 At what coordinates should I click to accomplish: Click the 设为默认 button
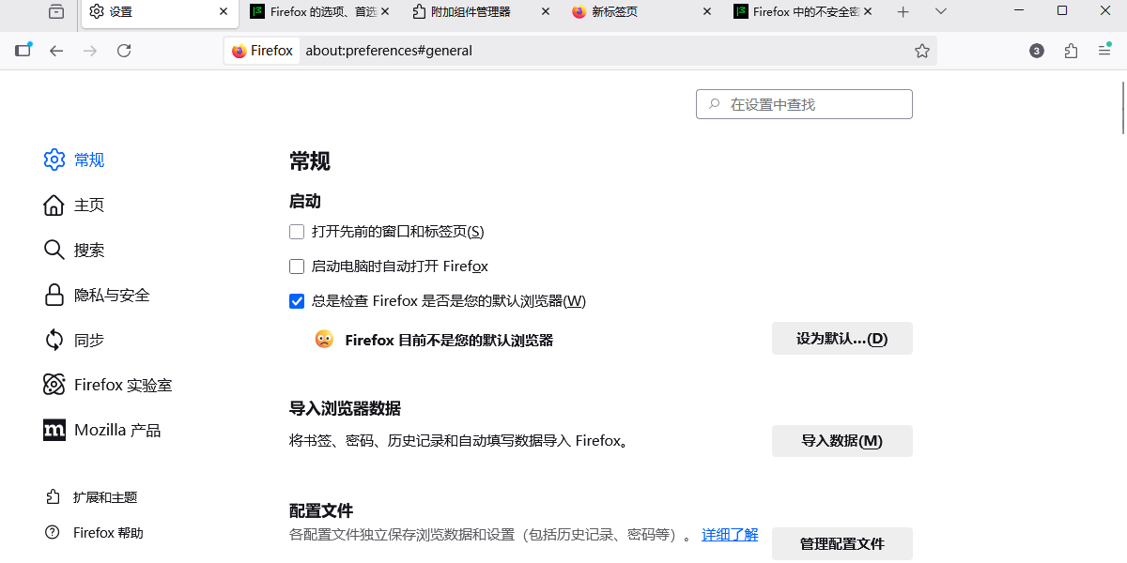click(841, 338)
